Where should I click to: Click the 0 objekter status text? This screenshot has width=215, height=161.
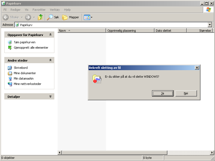click(x=8, y=158)
